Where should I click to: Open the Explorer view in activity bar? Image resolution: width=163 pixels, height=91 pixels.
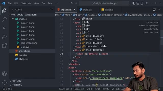click(4, 11)
